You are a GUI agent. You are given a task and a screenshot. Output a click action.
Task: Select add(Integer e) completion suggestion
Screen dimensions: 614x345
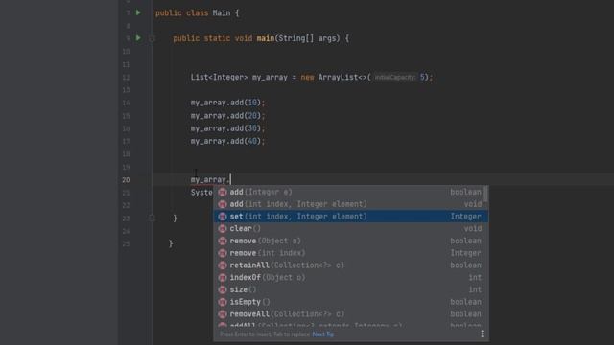click(x=351, y=192)
